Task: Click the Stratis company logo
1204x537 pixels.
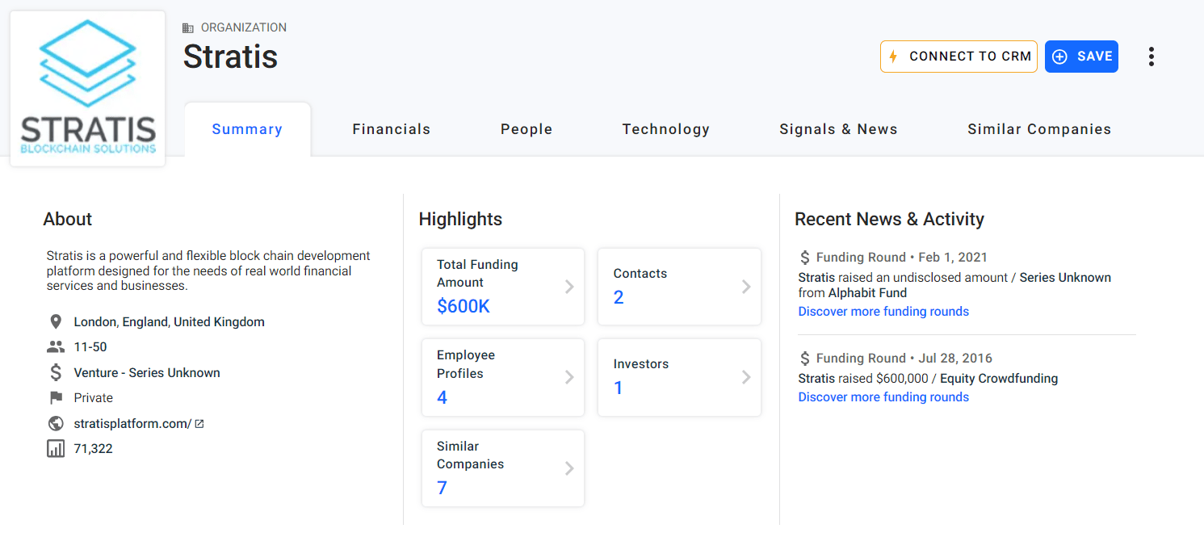Action: (x=86, y=89)
